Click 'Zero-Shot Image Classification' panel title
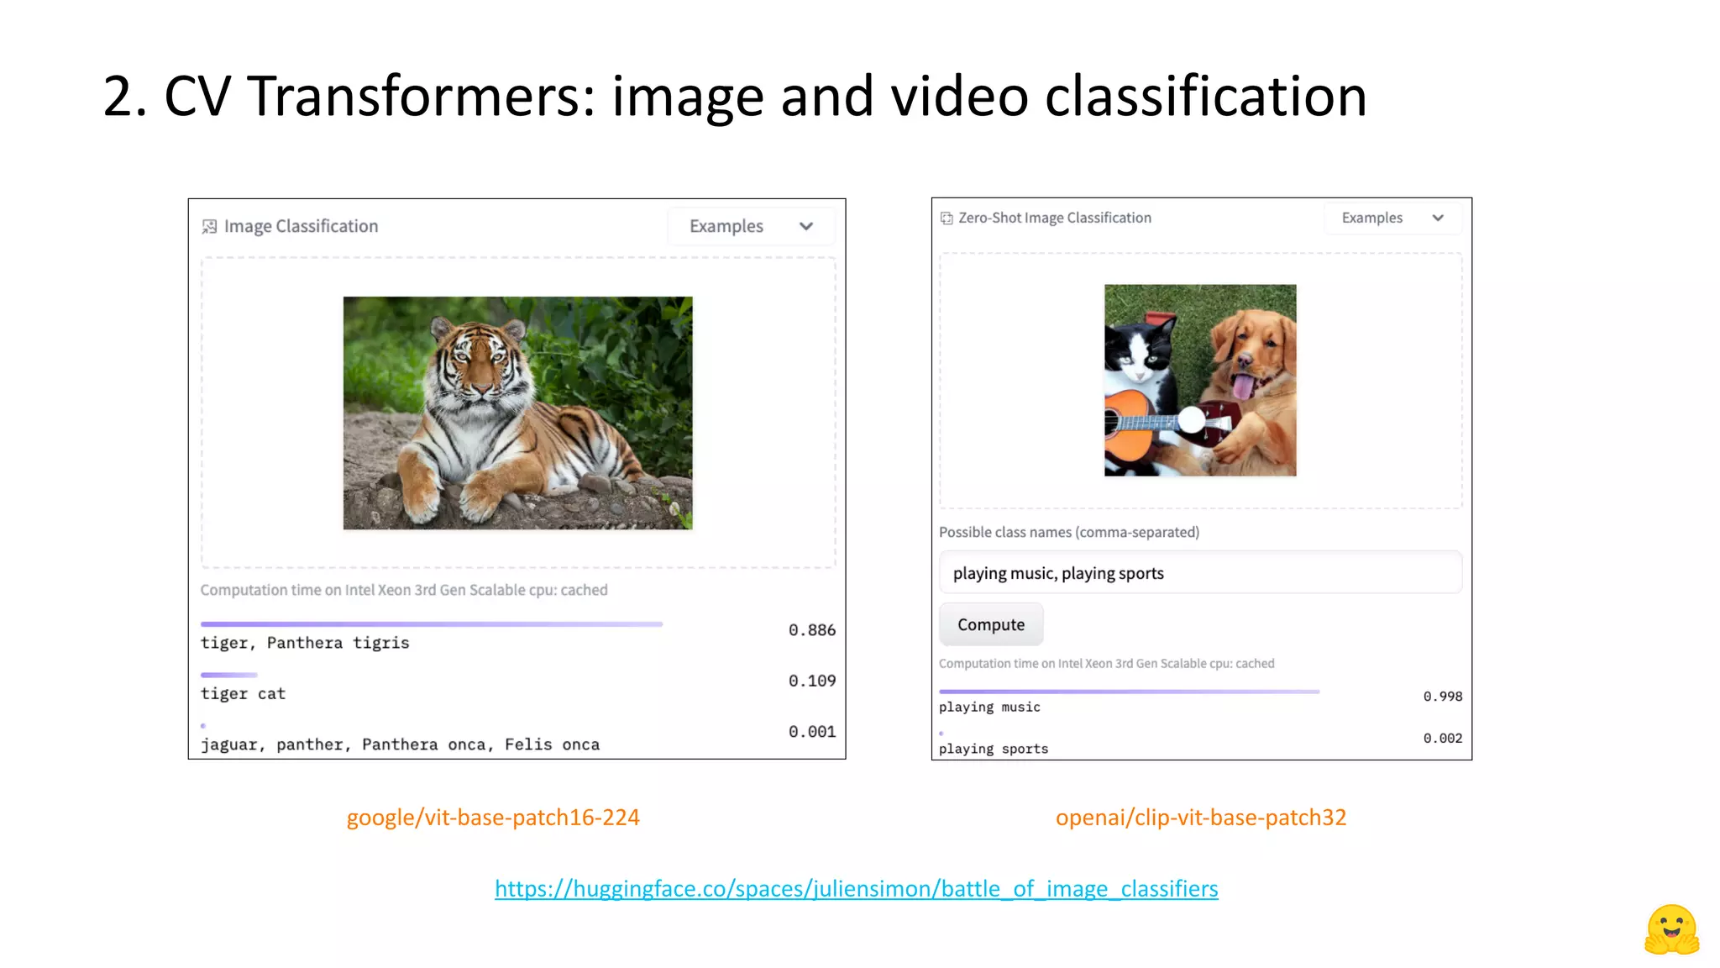This screenshot has width=1720, height=968. tap(1055, 218)
